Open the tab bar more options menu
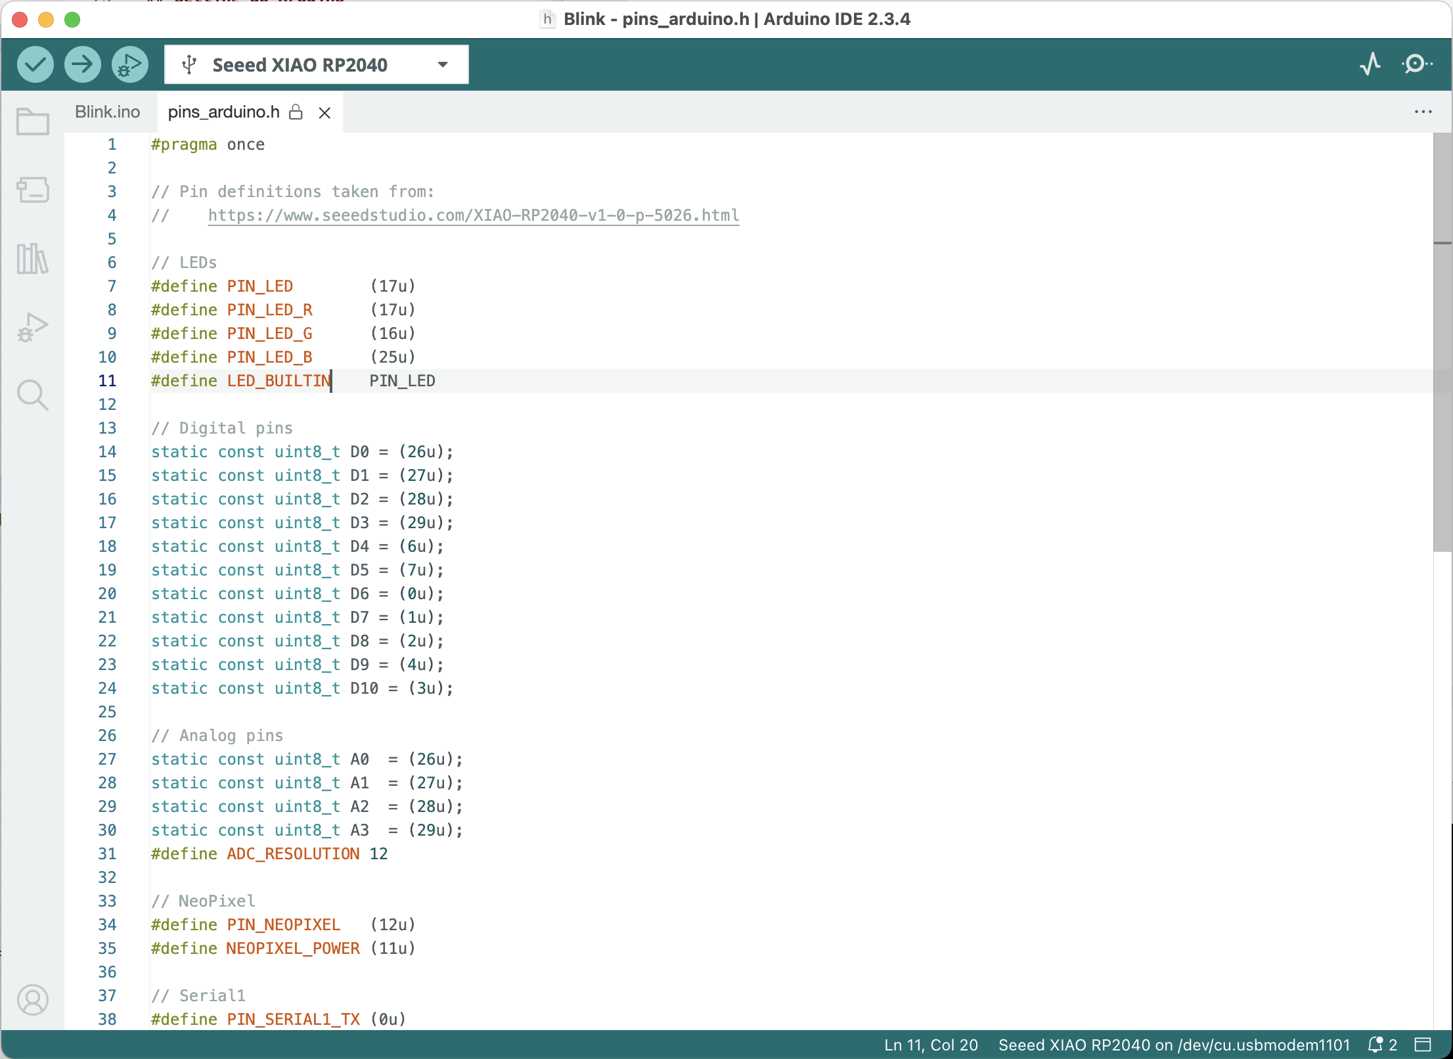Screen dimensions: 1453x1059 (x=1423, y=112)
